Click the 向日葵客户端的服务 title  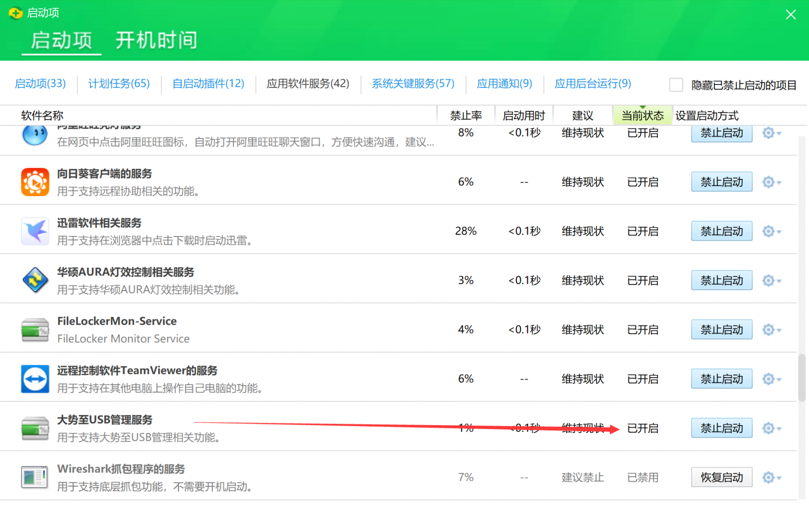(104, 174)
